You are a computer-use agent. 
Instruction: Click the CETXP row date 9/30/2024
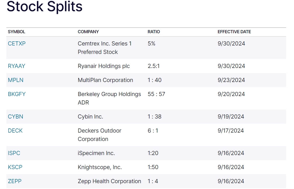tap(231, 43)
